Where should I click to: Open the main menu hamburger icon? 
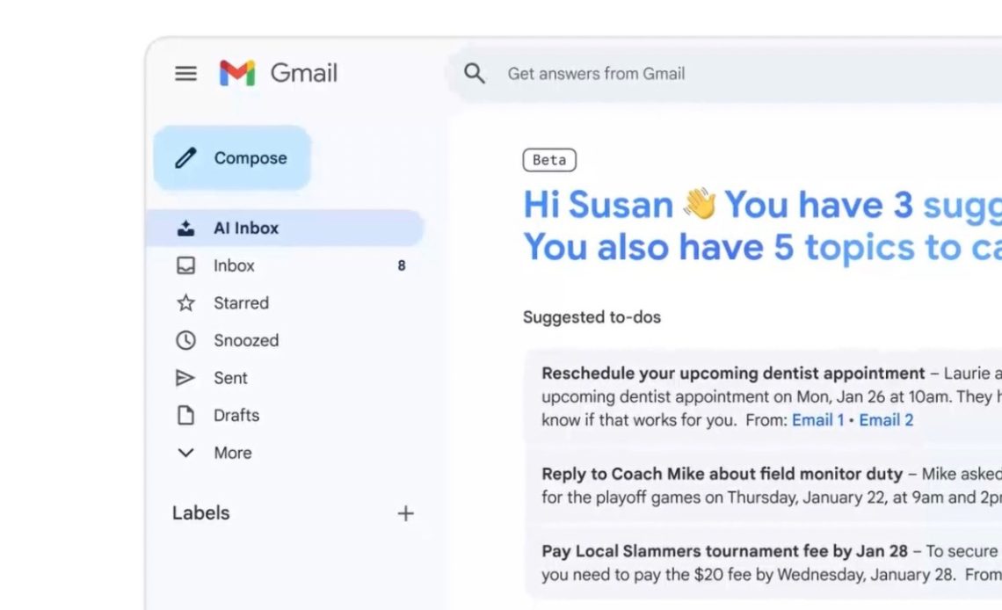[186, 74]
